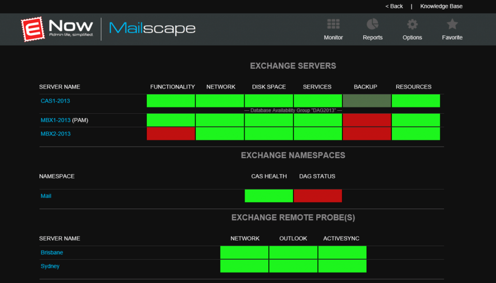Open the Brisbane remote probe
This screenshot has height=283, width=496.
(x=52, y=252)
